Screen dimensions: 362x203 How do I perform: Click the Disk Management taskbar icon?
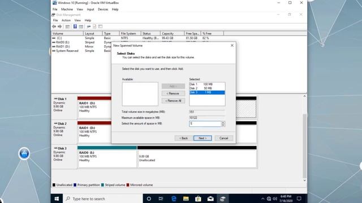pos(222,198)
